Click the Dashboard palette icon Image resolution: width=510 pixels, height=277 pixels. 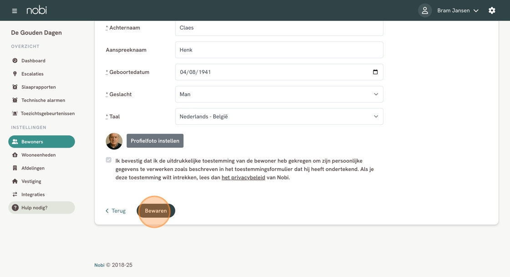pos(15,61)
